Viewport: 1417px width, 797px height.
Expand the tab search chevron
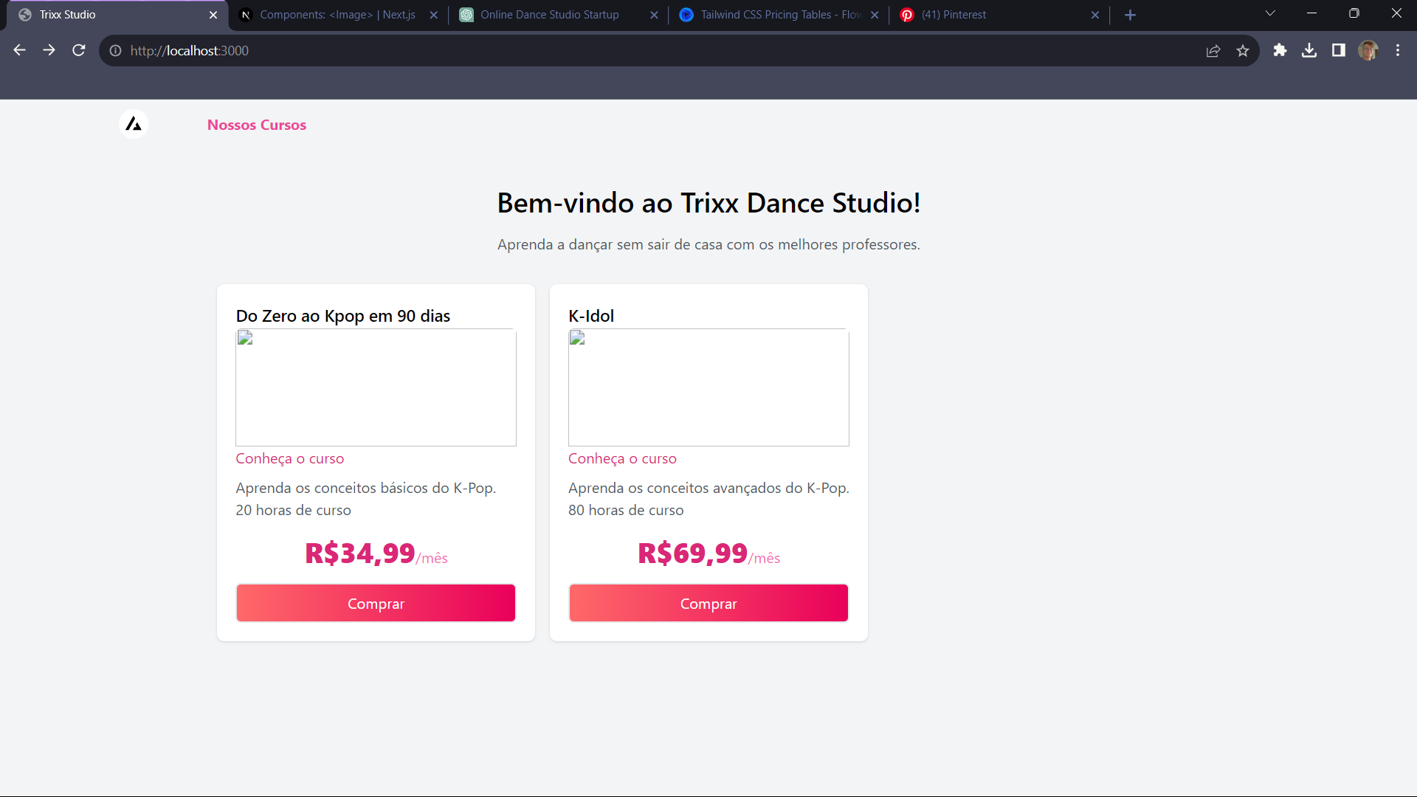(1270, 13)
